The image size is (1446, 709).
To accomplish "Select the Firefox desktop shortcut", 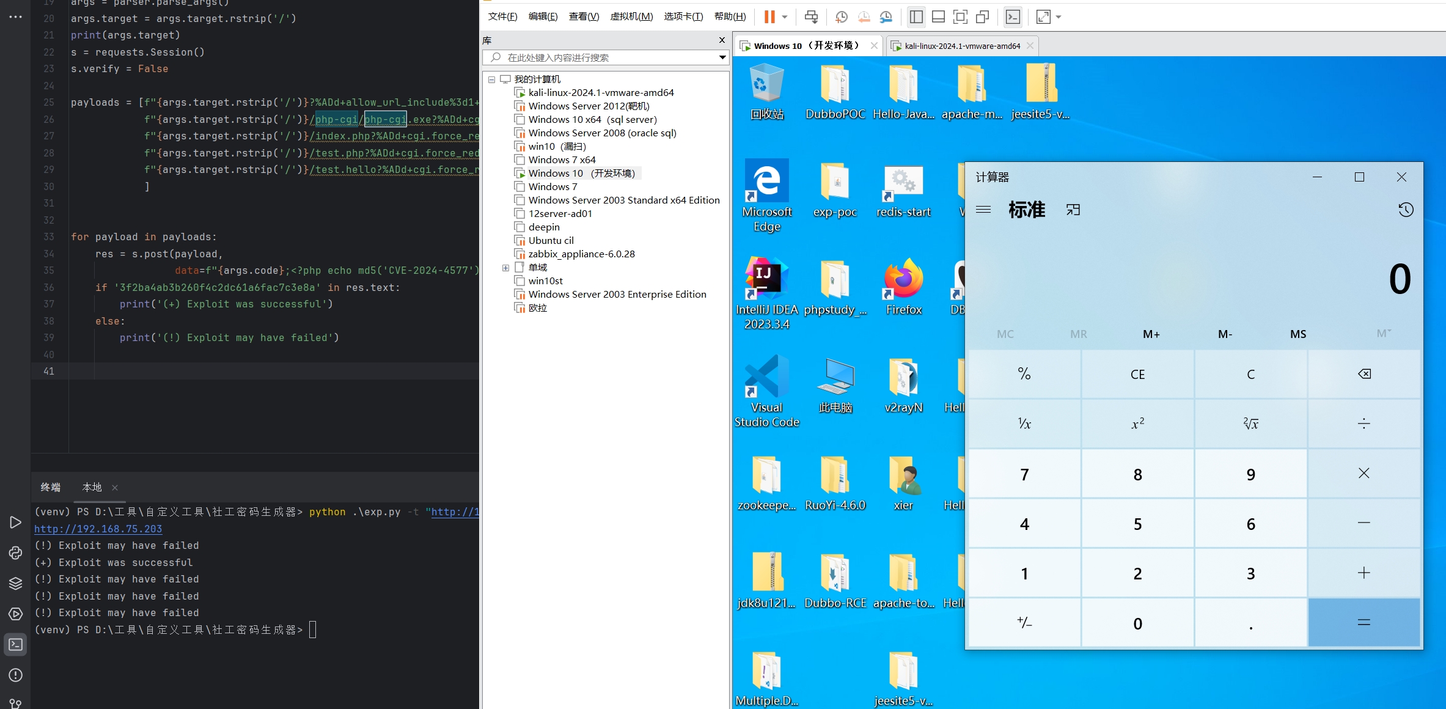I will click(903, 287).
